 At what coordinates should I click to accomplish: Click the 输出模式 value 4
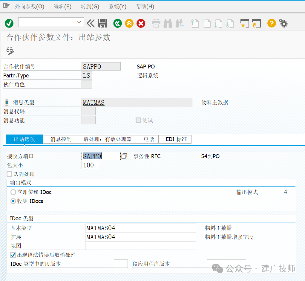point(285,192)
